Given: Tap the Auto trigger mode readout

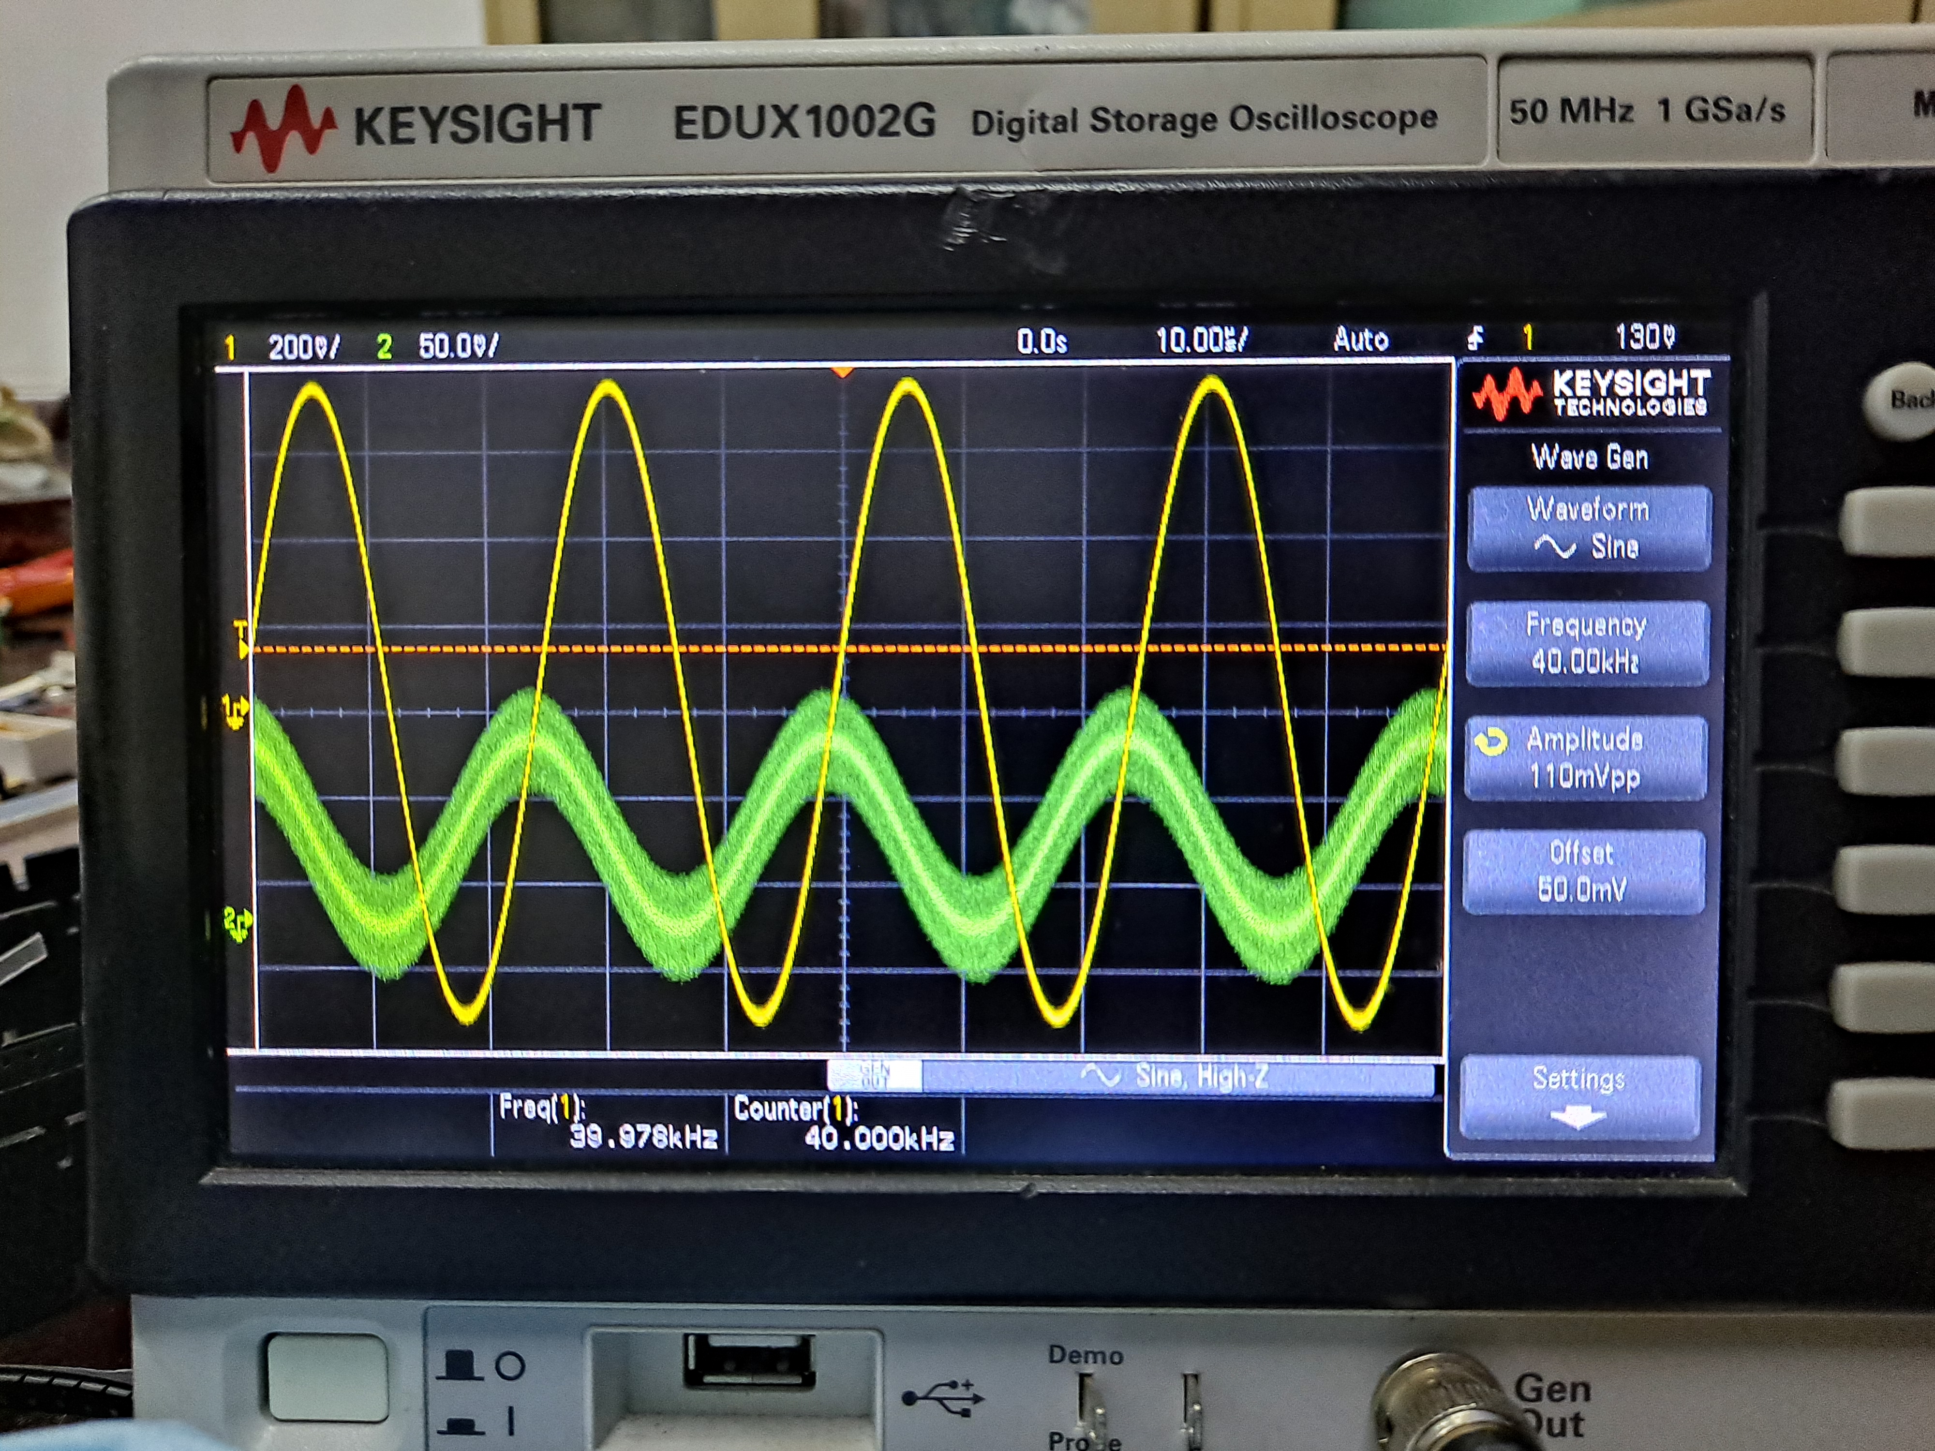Looking at the screenshot, I should [x=1360, y=339].
